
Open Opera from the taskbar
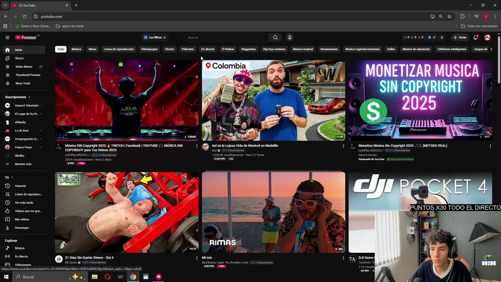107,277
